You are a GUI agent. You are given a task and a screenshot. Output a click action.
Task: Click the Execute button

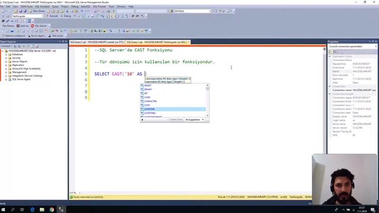click(52, 16)
